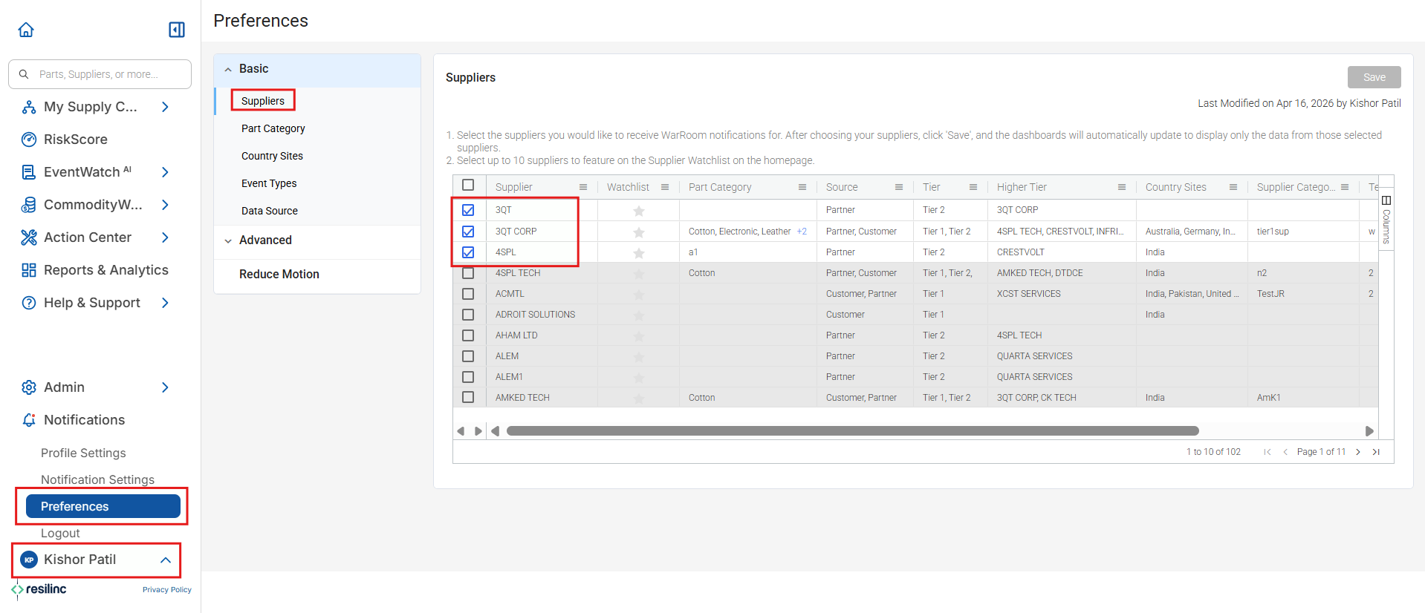Click the table horizontal scrollbar thumb
Image resolution: width=1425 pixels, height=613 pixels.
pos(853,431)
